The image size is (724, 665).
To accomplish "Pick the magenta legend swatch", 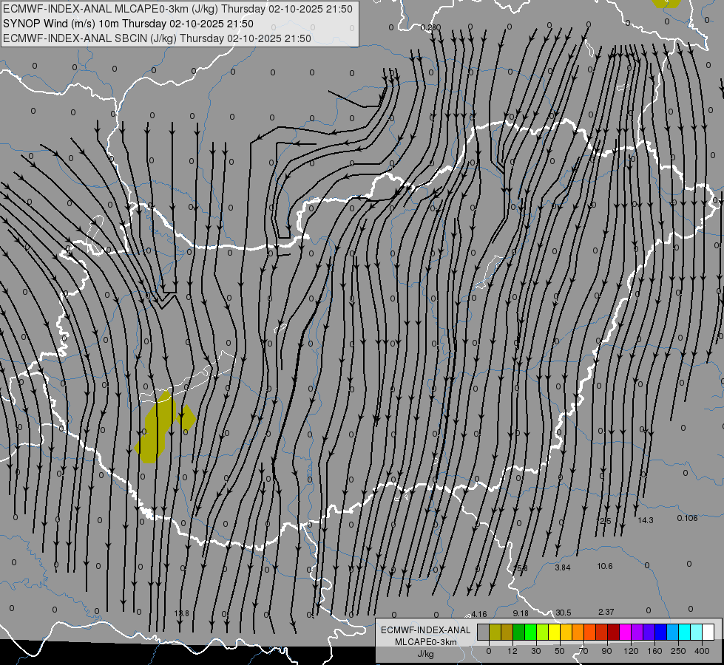I will pos(626,632).
